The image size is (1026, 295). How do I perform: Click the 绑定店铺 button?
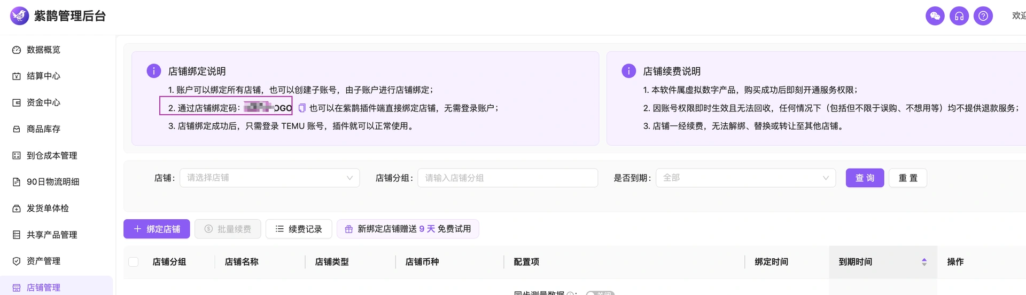(x=157, y=229)
